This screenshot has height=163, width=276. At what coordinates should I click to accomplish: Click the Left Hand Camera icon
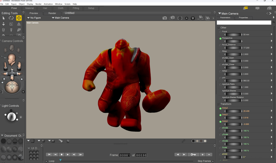point(6,50)
